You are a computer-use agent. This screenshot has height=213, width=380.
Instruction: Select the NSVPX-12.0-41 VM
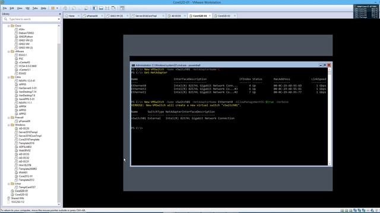pyautogui.click(x=27, y=80)
